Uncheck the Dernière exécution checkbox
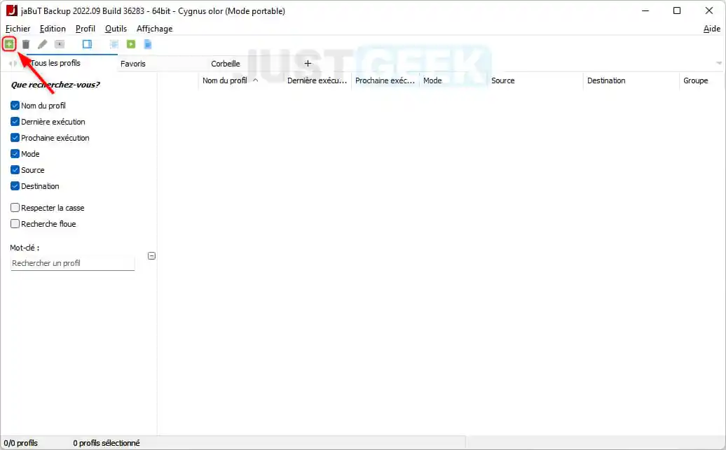726x450 pixels. [x=15, y=122]
